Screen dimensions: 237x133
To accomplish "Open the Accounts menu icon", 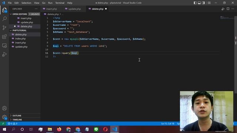I will coord(4,108).
